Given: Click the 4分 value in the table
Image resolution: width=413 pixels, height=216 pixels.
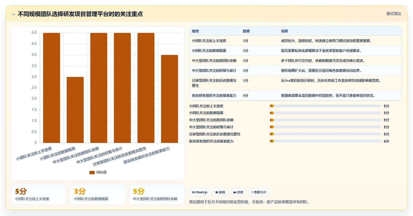Looking at the screenshot, I should coord(246,96).
